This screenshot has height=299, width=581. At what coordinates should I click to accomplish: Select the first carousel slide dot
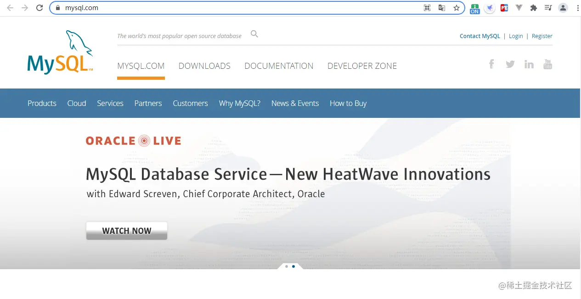pos(287,266)
